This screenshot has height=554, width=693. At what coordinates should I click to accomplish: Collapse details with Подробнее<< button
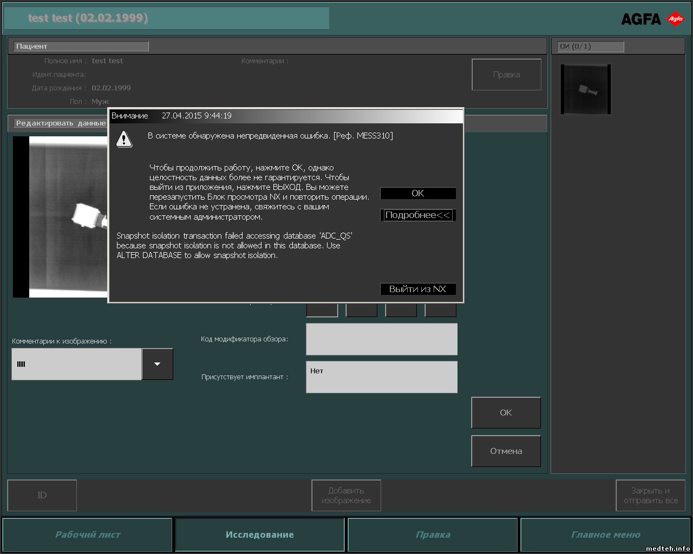click(417, 215)
